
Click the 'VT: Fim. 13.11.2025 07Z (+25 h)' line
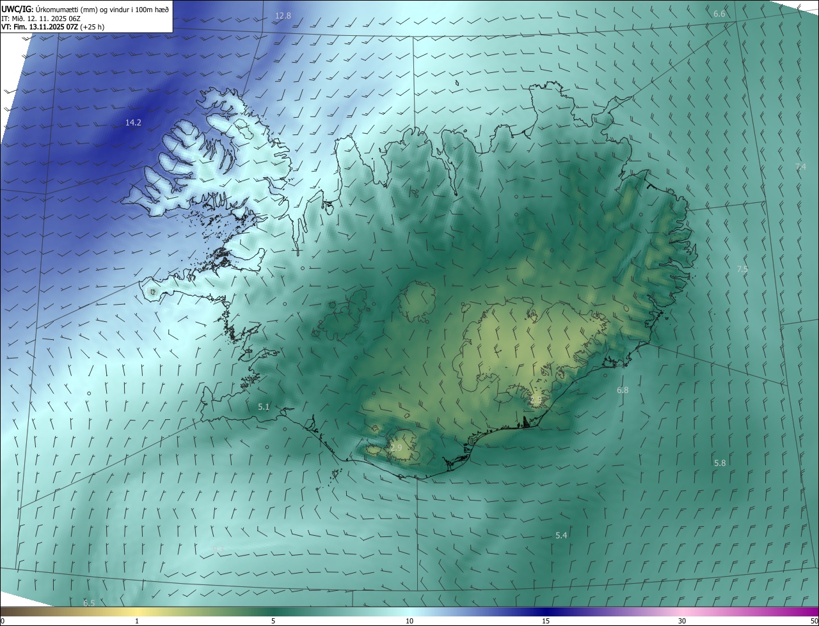click(x=52, y=27)
